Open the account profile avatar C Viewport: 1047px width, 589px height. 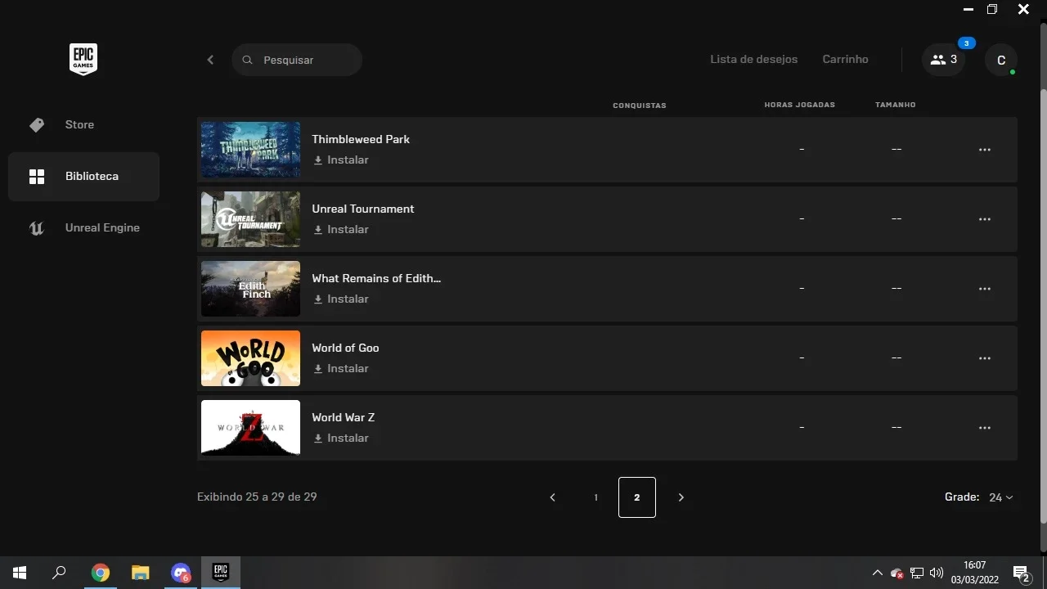[x=1001, y=61]
